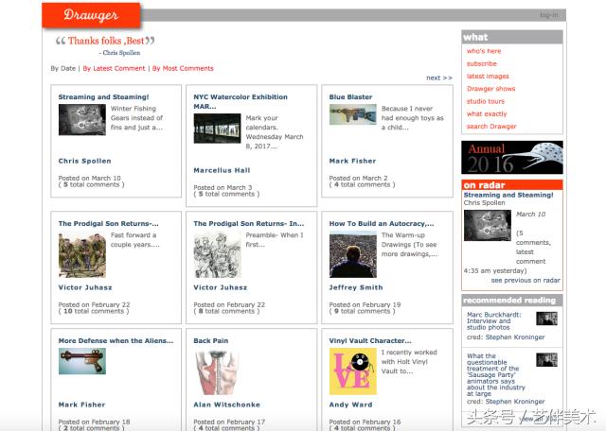Sort posts By Most Comments
Image resolution: width=606 pixels, height=431 pixels.
point(183,68)
